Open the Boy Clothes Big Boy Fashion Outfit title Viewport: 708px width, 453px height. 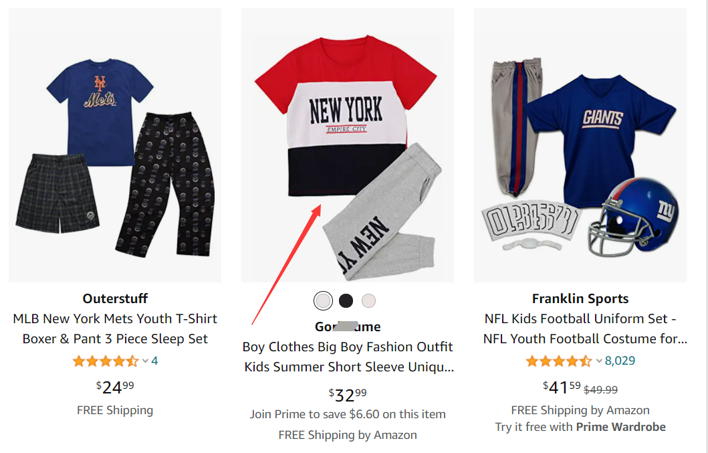pos(348,357)
